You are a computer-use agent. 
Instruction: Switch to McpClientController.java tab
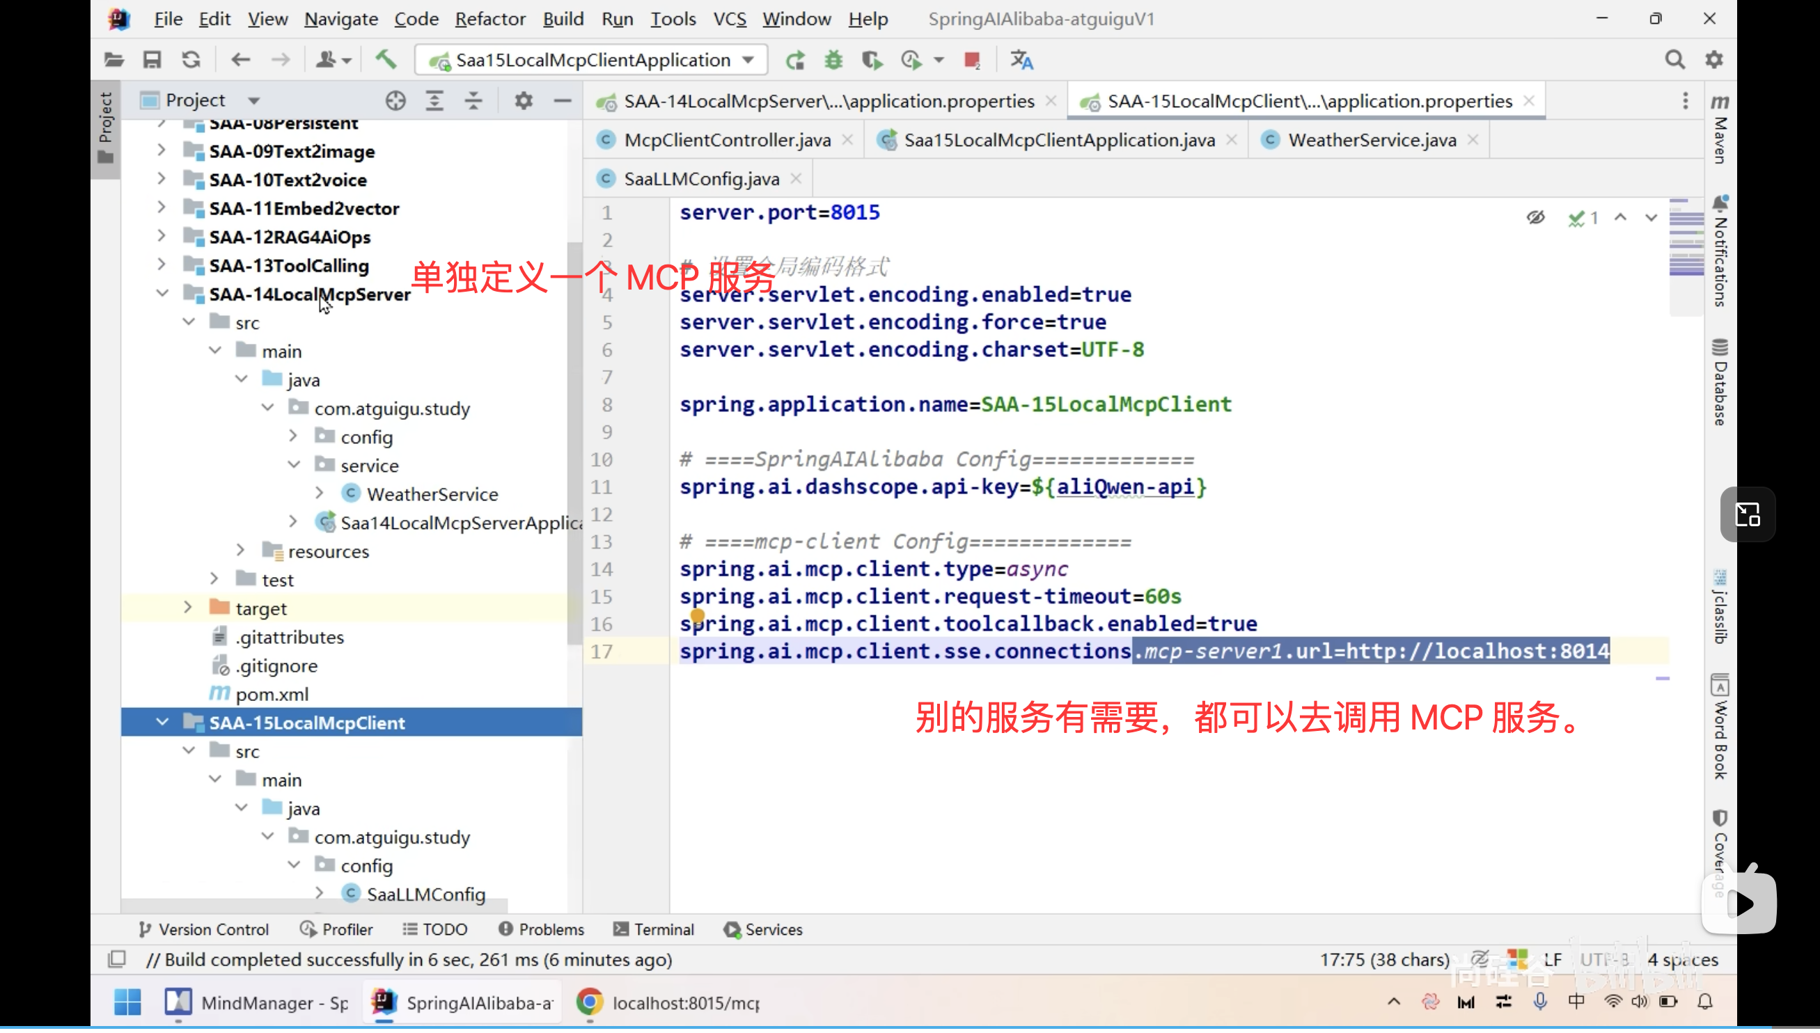pos(727,141)
